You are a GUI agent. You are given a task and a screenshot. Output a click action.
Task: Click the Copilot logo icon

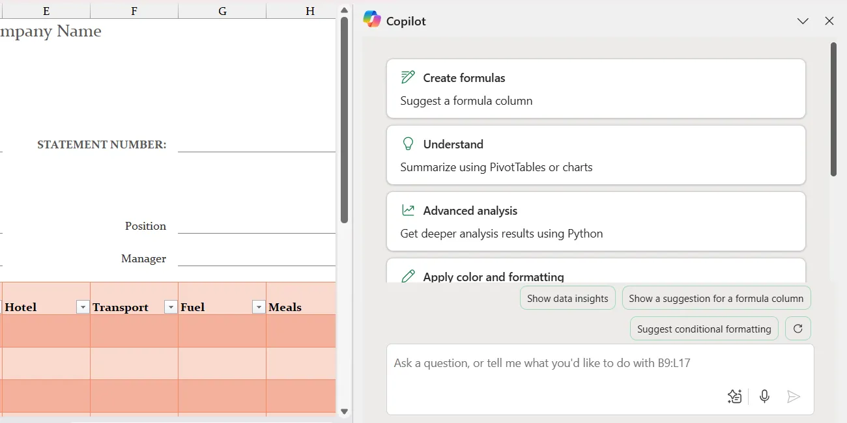point(372,20)
